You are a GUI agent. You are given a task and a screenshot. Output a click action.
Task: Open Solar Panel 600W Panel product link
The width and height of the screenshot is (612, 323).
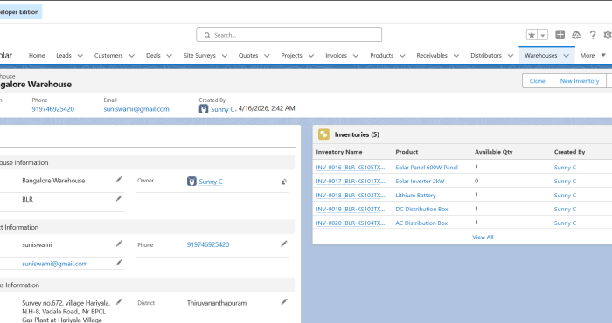(x=427, y=167)
